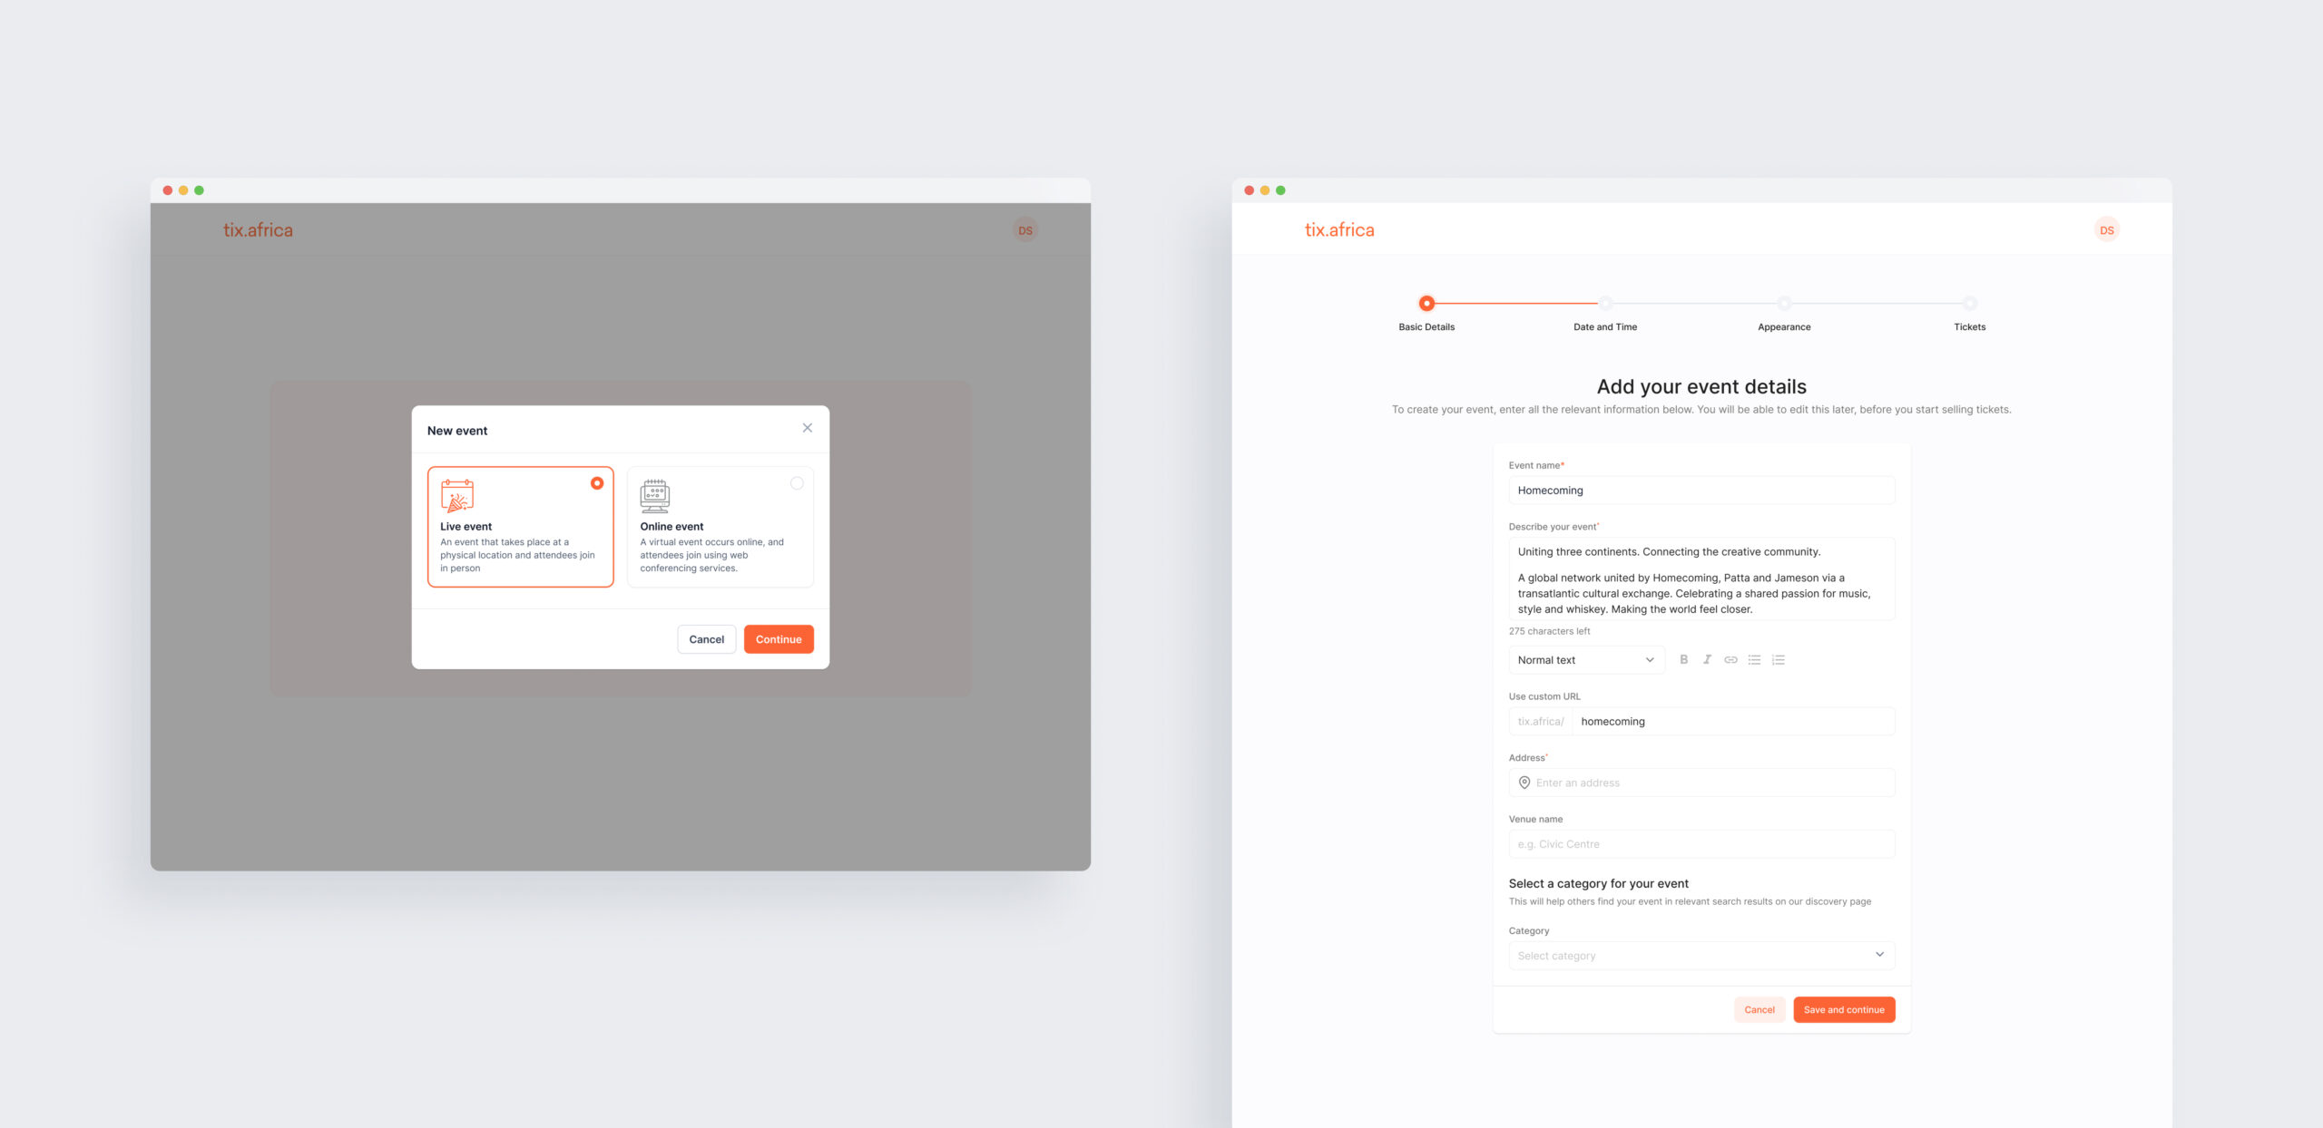Click the numbered list icon in editor
Screen dimensions: 2323x1128
coord(1779,658)
